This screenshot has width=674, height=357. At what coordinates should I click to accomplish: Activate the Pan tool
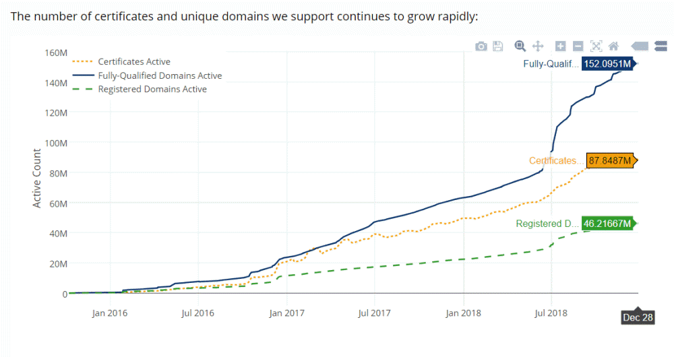point(538,46)
